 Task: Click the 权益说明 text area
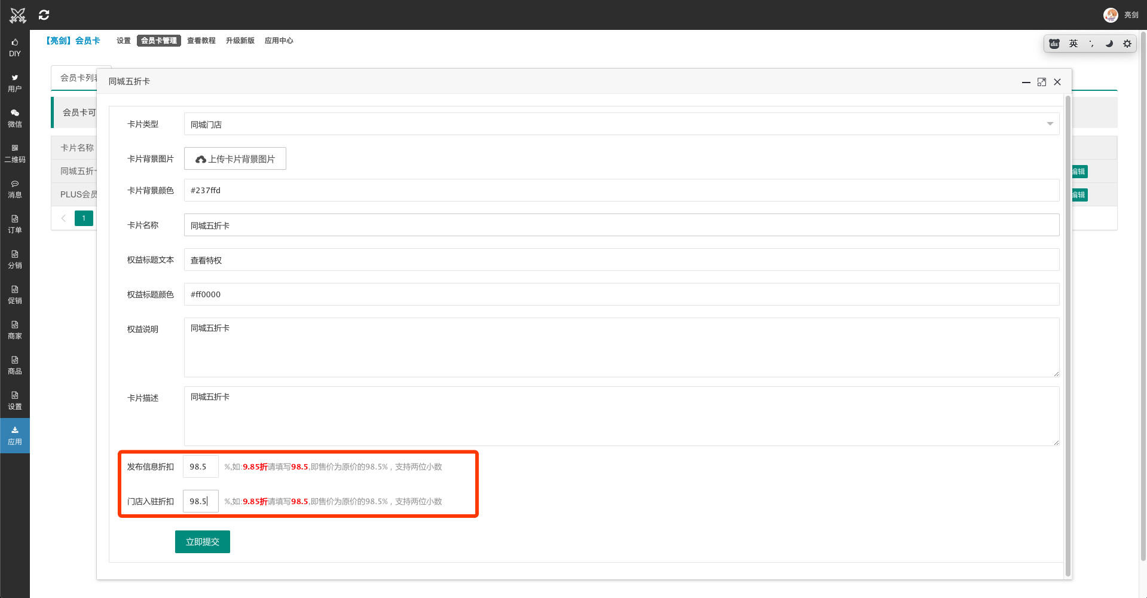(622, 347)
